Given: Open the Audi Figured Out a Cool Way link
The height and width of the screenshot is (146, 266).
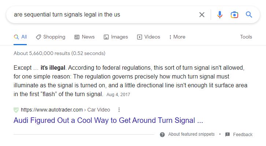Looking at the screenshot, I should [108, 120].
